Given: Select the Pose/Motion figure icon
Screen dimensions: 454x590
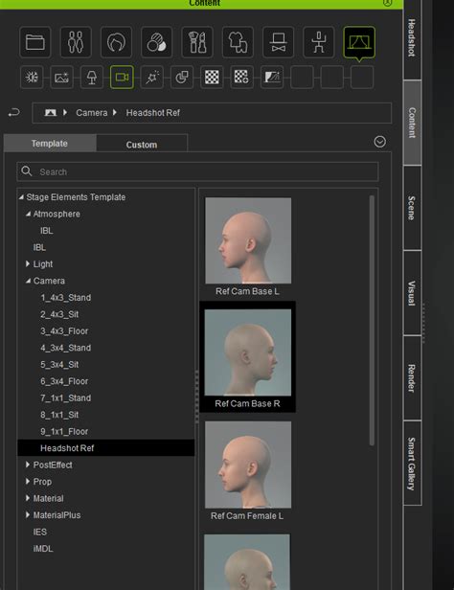Looking at the screenshot, I should (x=319, y=42).
